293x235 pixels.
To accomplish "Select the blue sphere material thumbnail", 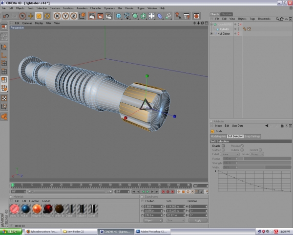I will click(x=25, y=209).
